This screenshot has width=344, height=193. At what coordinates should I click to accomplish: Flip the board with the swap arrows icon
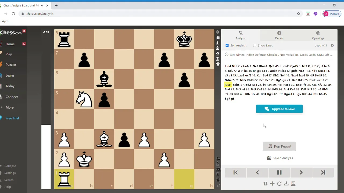265,184
